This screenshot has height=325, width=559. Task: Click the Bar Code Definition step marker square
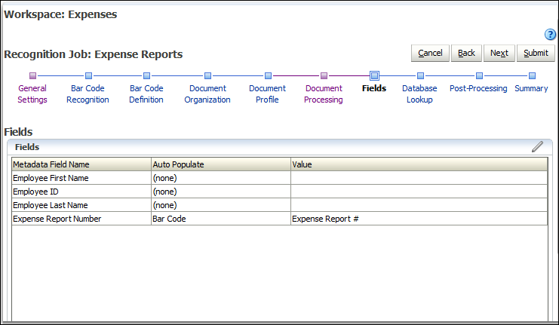146,75
